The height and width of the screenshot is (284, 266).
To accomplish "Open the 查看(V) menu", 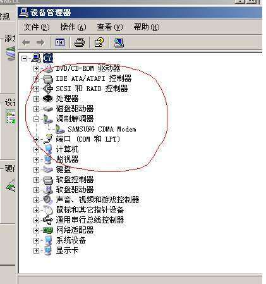I will tap(110, 27).
